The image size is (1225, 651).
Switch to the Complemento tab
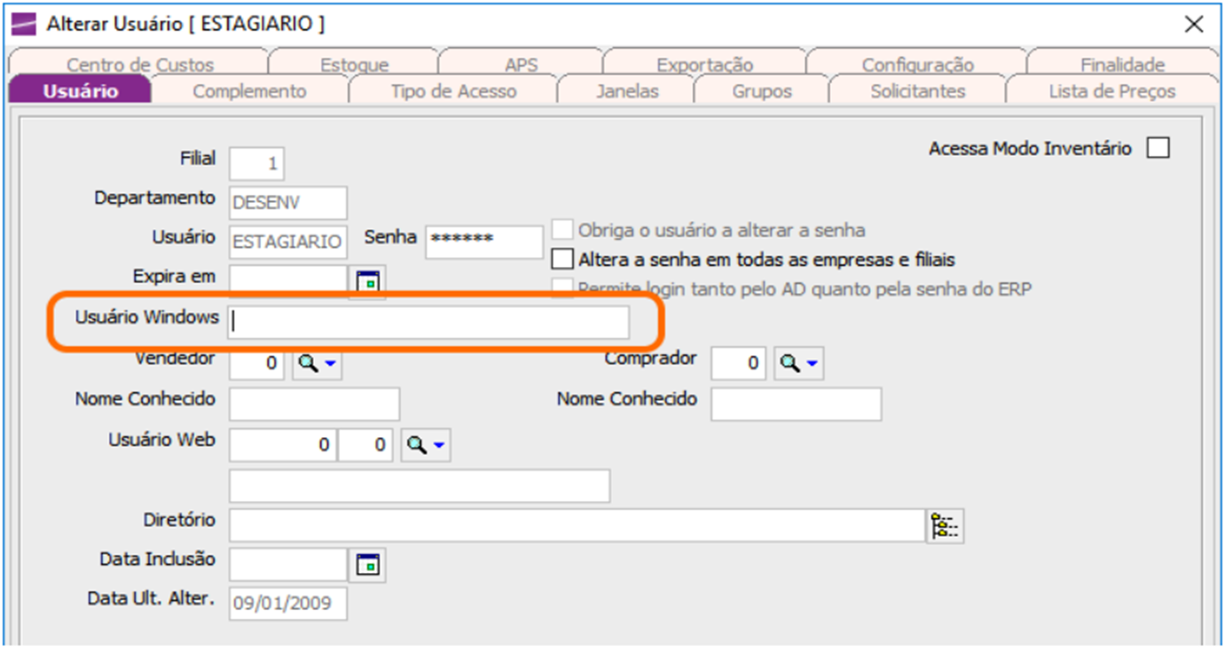coord(249,91)
